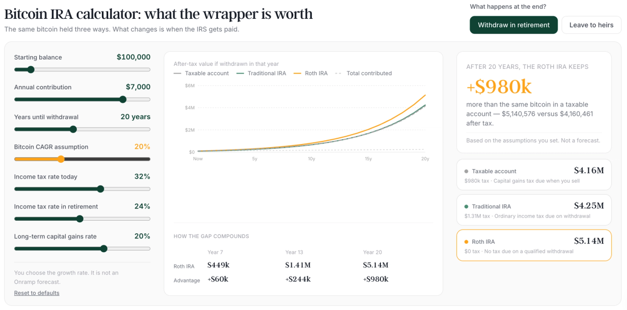Viewport: 627px width, 310px height.
Task: Toggle Taxable account legend item
Action: pyautogui.click(x=201, y=73)
